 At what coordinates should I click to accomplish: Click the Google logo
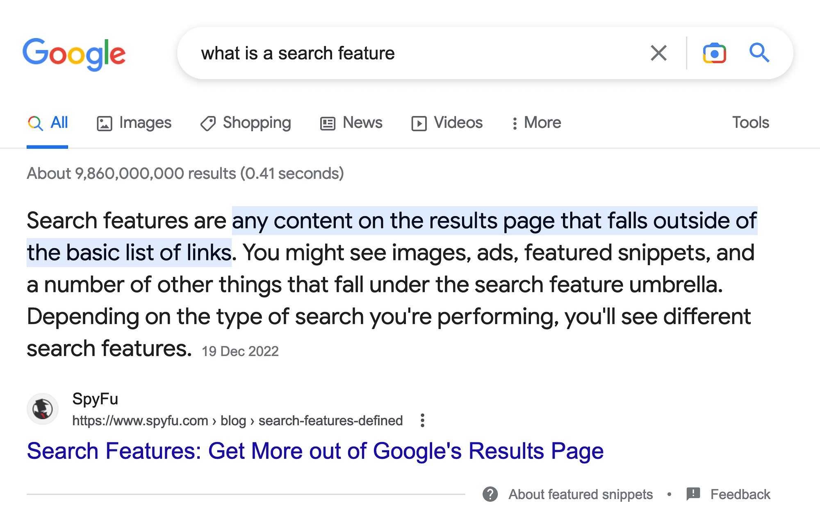tap(74, 54)
